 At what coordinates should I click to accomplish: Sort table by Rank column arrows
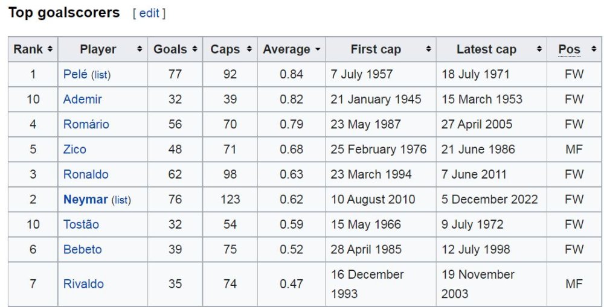coord(50,49)
